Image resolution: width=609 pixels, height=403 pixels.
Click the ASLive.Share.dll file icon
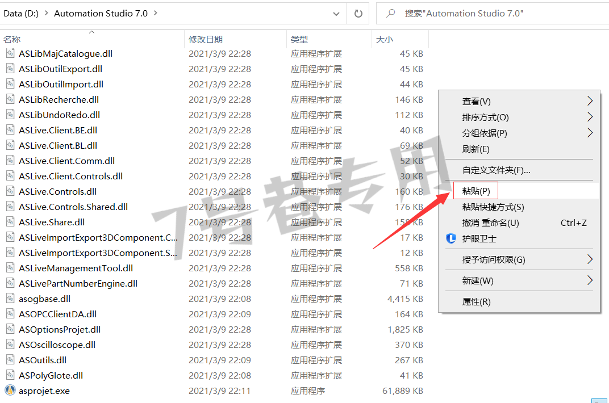point(10,222)
